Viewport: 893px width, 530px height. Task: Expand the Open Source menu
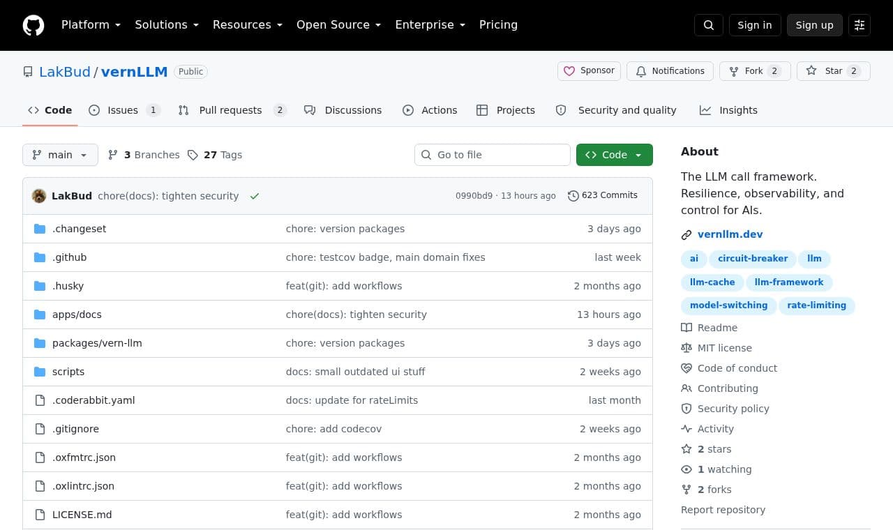click(x=339, y=25)
